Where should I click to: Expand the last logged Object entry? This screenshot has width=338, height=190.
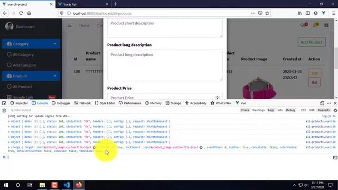(9, 142)
